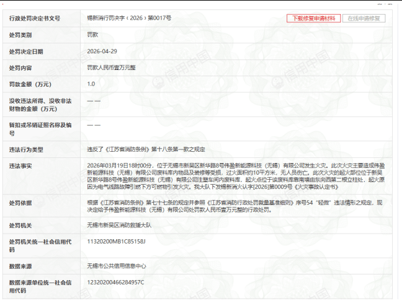
Task: Click the 没收违法所得、没收非法财物的金额 label
Action: pos(40,105)
